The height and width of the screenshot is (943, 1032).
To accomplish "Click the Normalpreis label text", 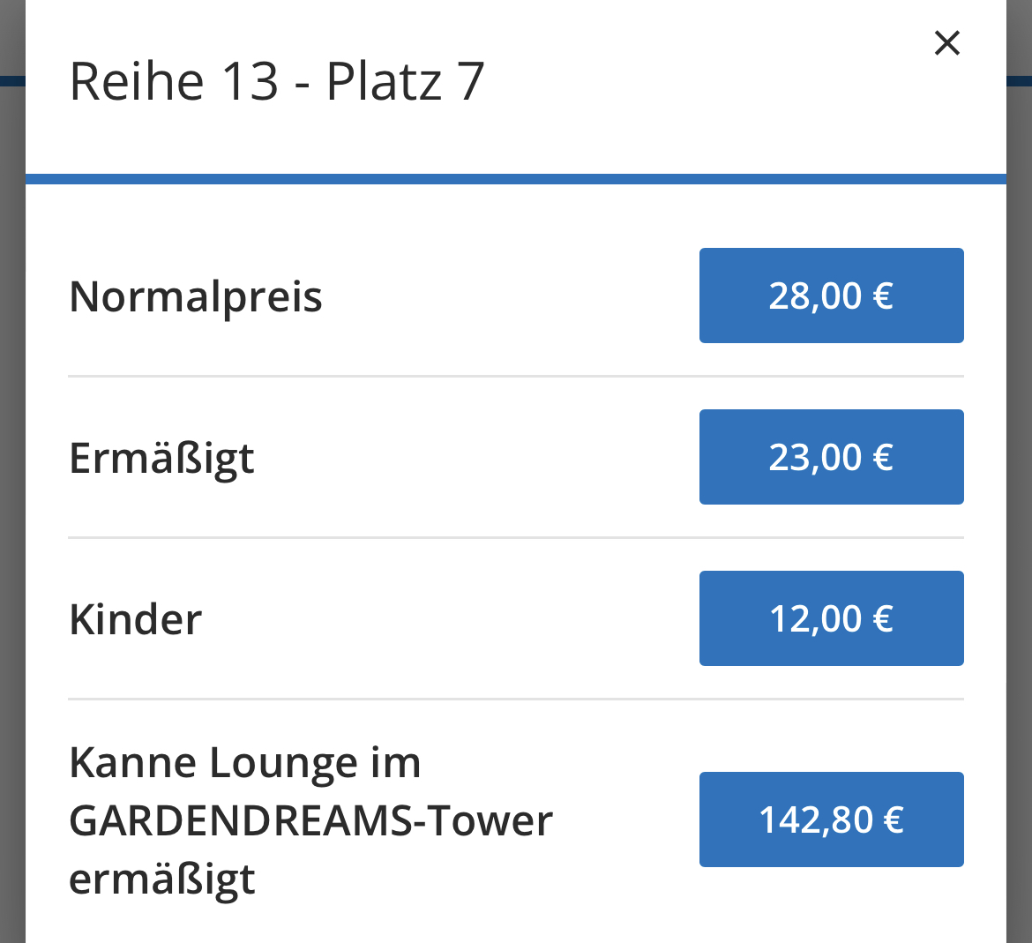I will (x=196, y=296).
